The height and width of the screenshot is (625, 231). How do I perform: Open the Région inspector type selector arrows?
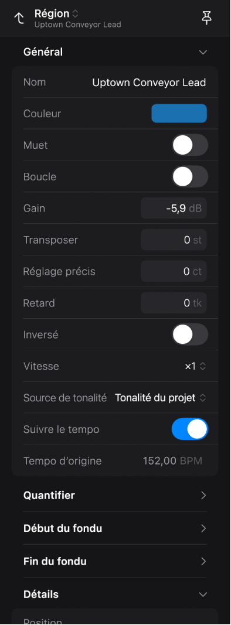click(76, 13)
